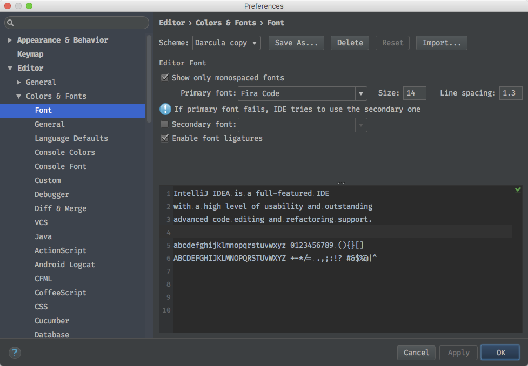Open Diff & Merge settings
Viewport: 528px width, 366px height.
pos(61,208)
